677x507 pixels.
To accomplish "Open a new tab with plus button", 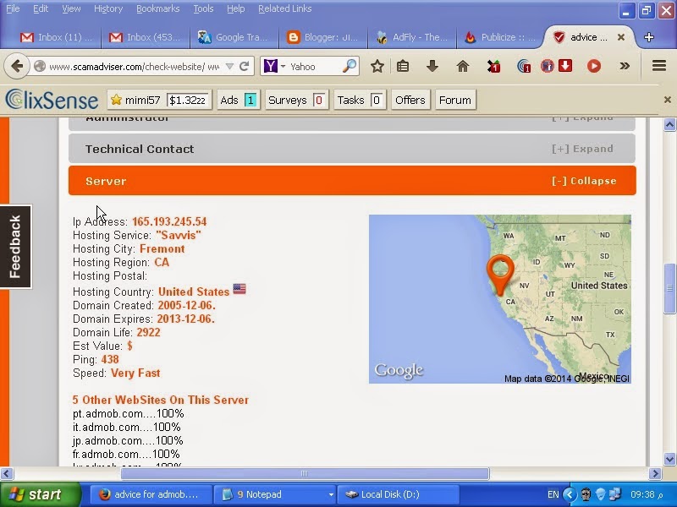I will pos(648,37).
